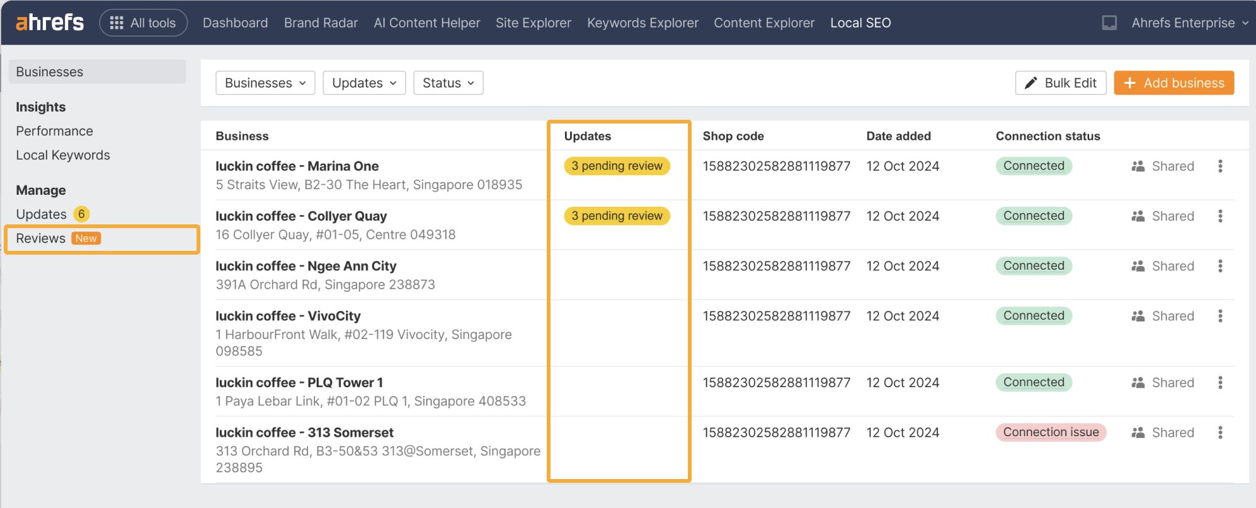Viewport: 1256px width, 508px height.
Task: Open more options for Marina One row
Action: [1220, 166]
